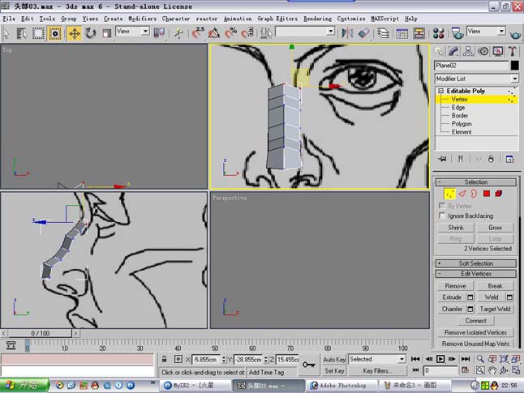Switch to the Create command panel tab

[439, 51]
